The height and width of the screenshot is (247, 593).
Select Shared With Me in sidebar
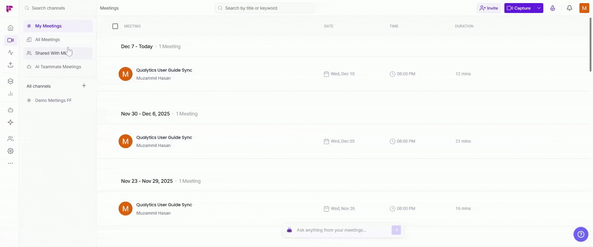[x=58, y=53]
